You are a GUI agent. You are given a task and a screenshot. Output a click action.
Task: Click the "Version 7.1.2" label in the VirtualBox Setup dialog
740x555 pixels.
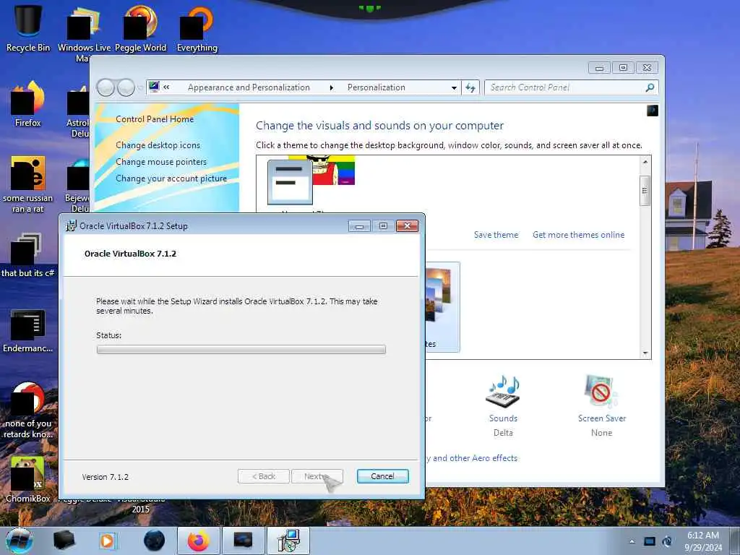pyautogui.click(x=106, y=477)
